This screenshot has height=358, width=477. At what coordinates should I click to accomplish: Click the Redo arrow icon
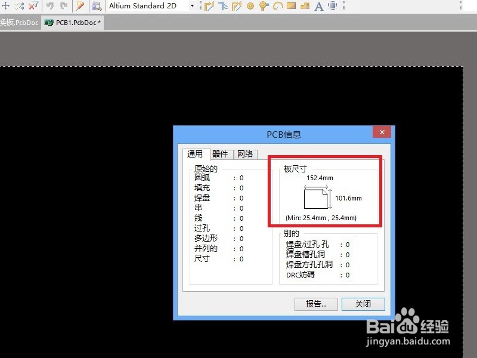coord(64,5)
